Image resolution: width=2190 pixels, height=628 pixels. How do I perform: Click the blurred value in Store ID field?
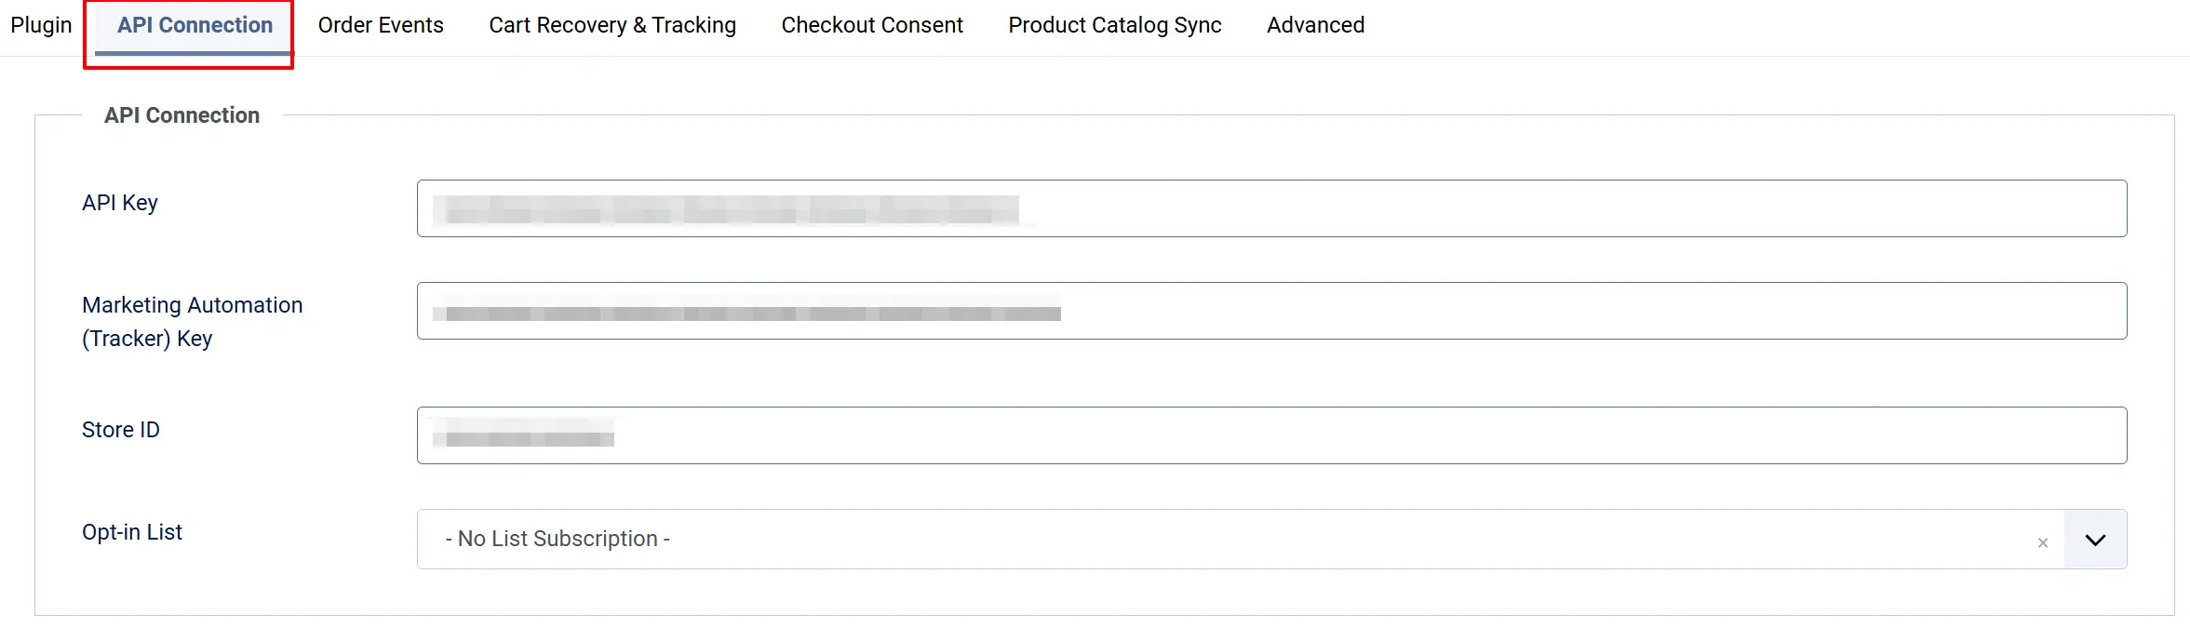point(523,434)
